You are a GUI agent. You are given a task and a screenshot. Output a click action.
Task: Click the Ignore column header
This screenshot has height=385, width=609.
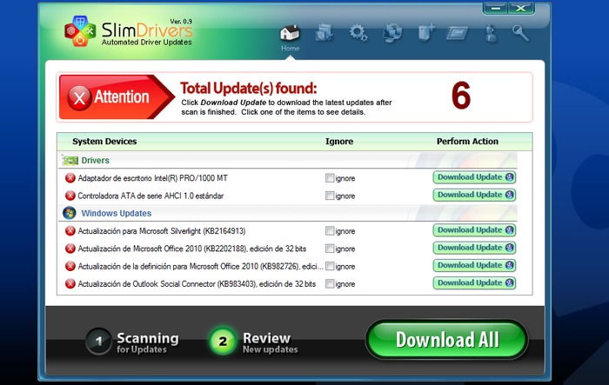tap(339, 142)
